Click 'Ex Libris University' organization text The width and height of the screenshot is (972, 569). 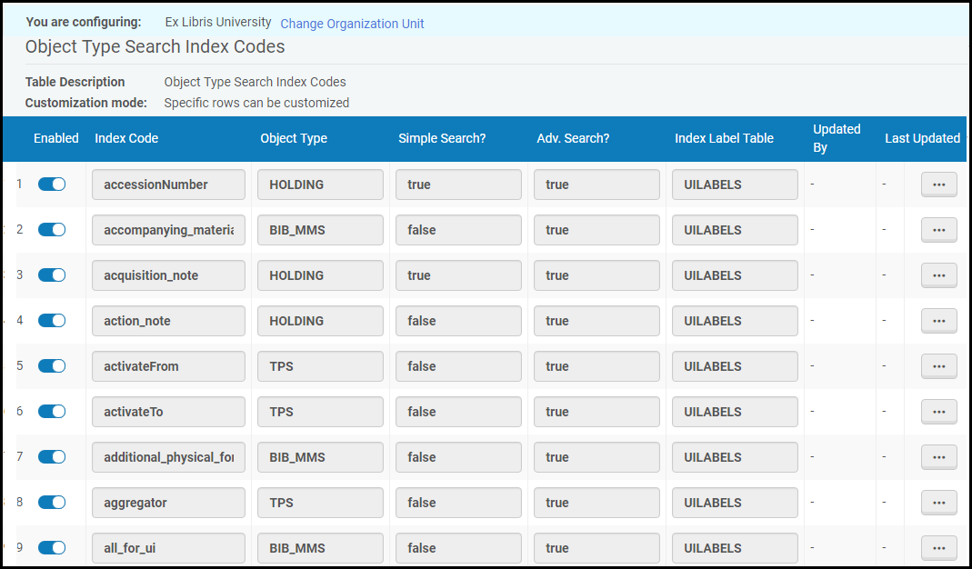click(x=218, y=23)
